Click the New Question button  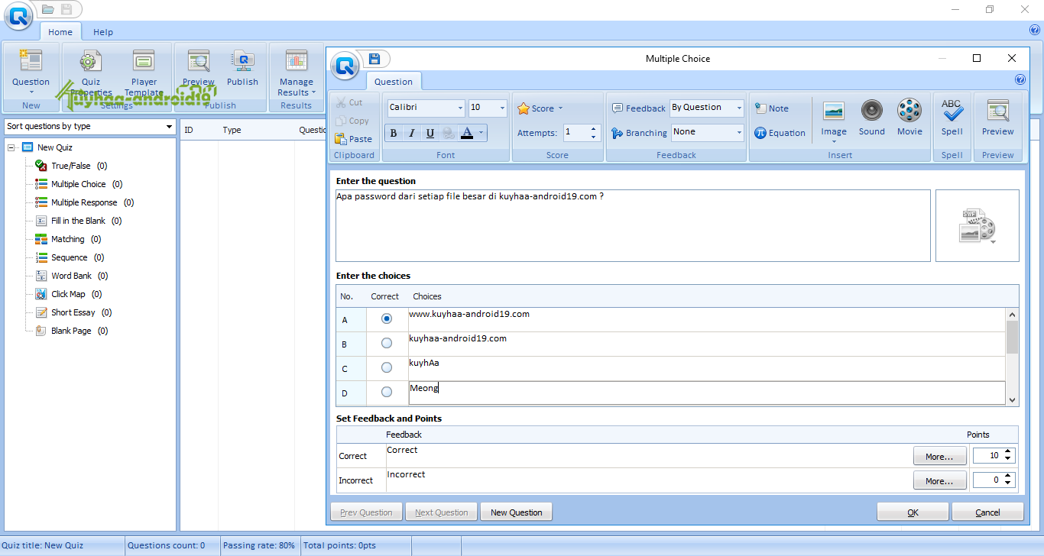[x=516, y=512]
